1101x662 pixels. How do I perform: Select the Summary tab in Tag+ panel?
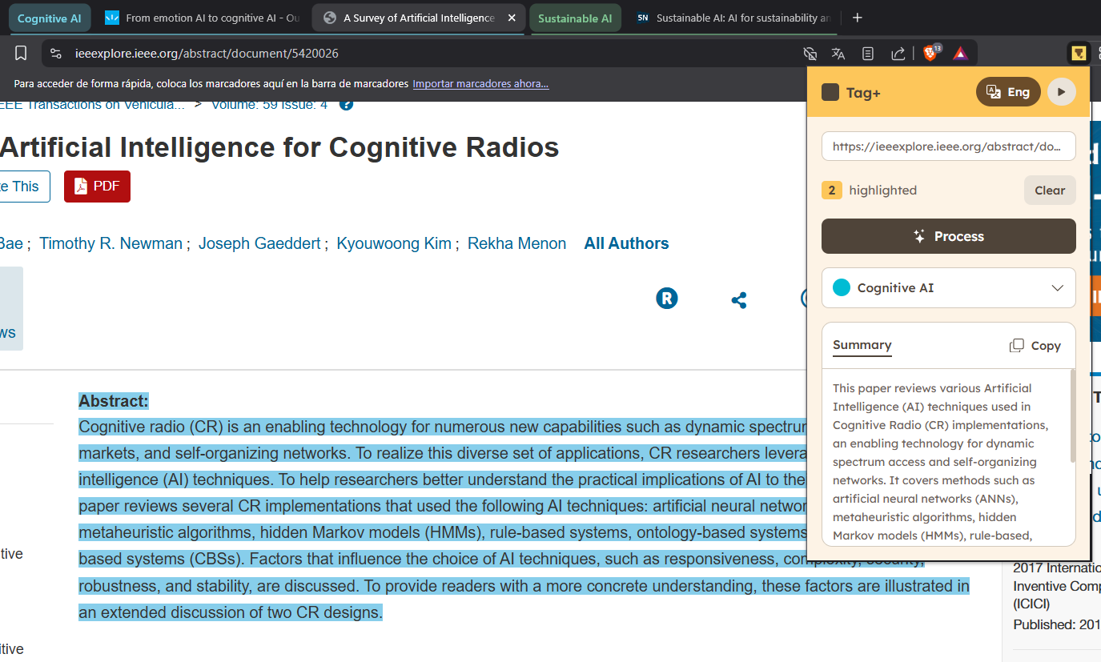[x=862, y=345]
